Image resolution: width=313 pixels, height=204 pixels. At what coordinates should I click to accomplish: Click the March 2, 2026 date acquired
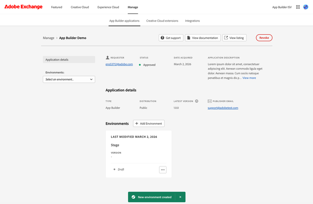[182, 64]
